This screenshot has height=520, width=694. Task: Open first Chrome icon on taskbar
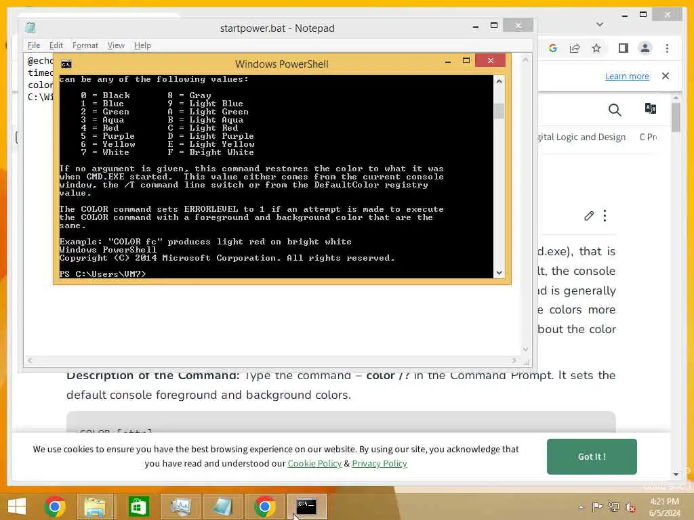tap(55, 506)
